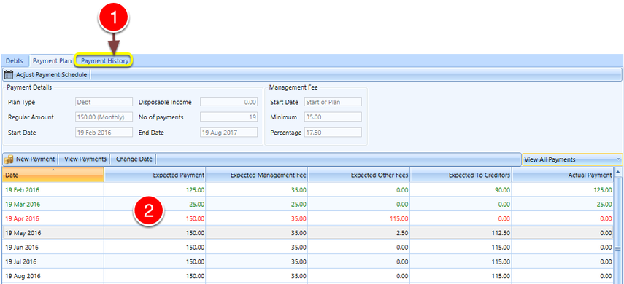Click the coins icon beside New Payment
This screenshot has height=284, width=624.
click(9, 159)
